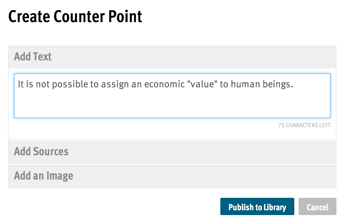The image size is (344, 221).
Task: Expand the Add an Image section
Action: [172, 177]
